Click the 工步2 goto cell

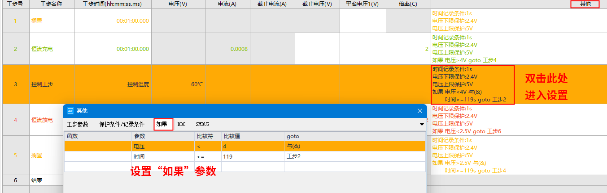coord(315,156)
